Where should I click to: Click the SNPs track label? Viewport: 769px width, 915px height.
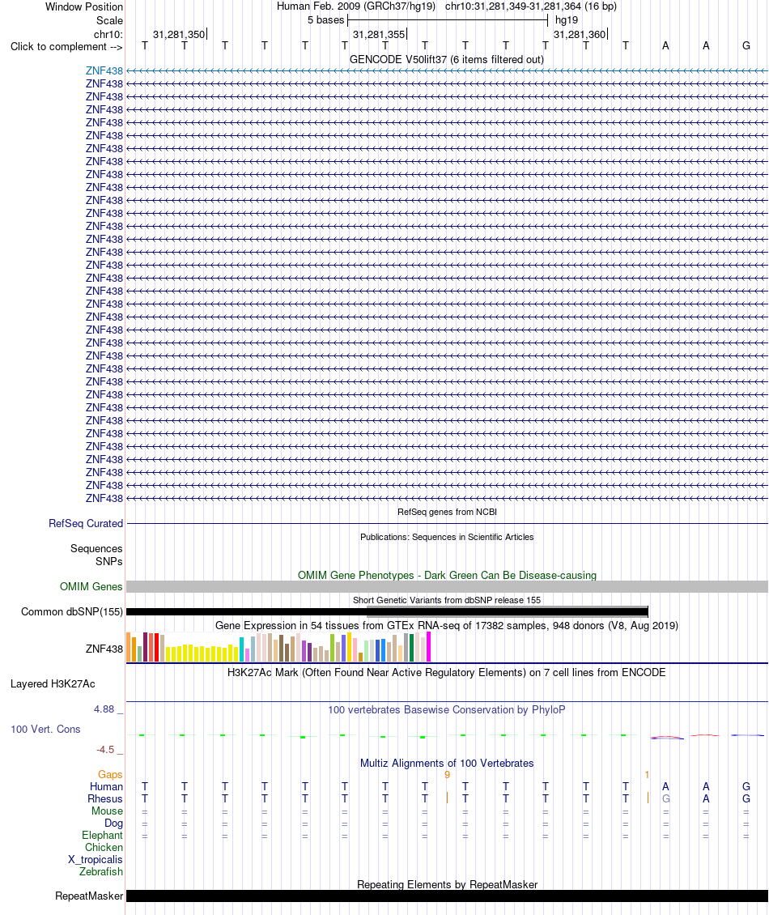coord(109,561)
